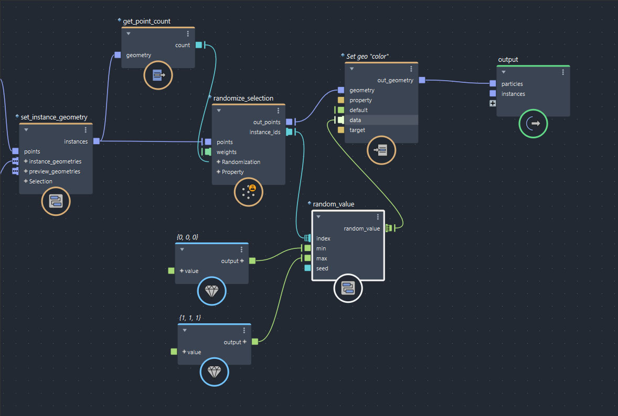
Task: Click the fan-in port icon left of randomize_selection's points
Action: 202,141
